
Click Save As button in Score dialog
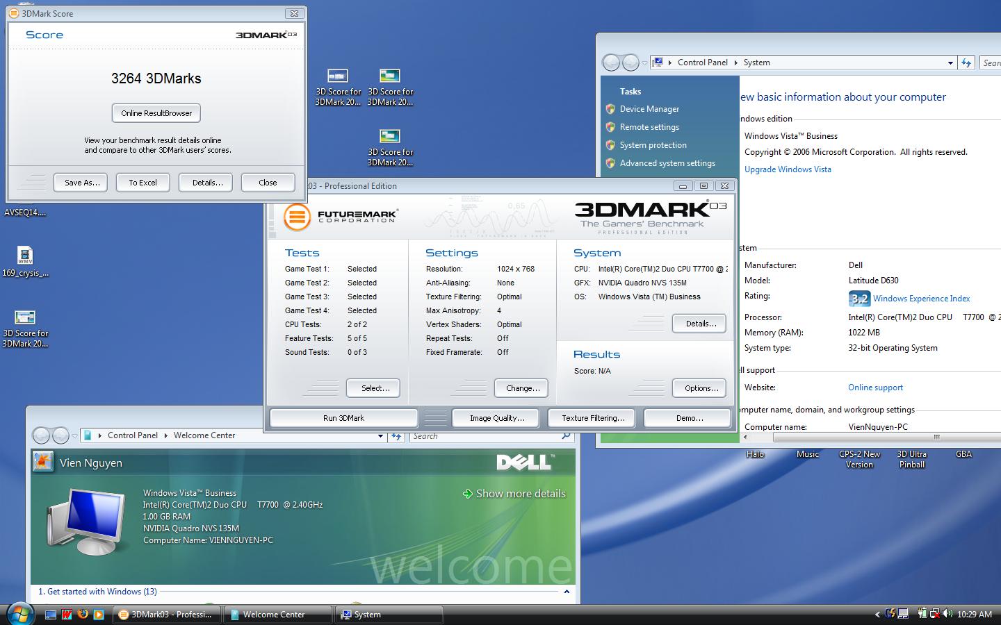82,183
